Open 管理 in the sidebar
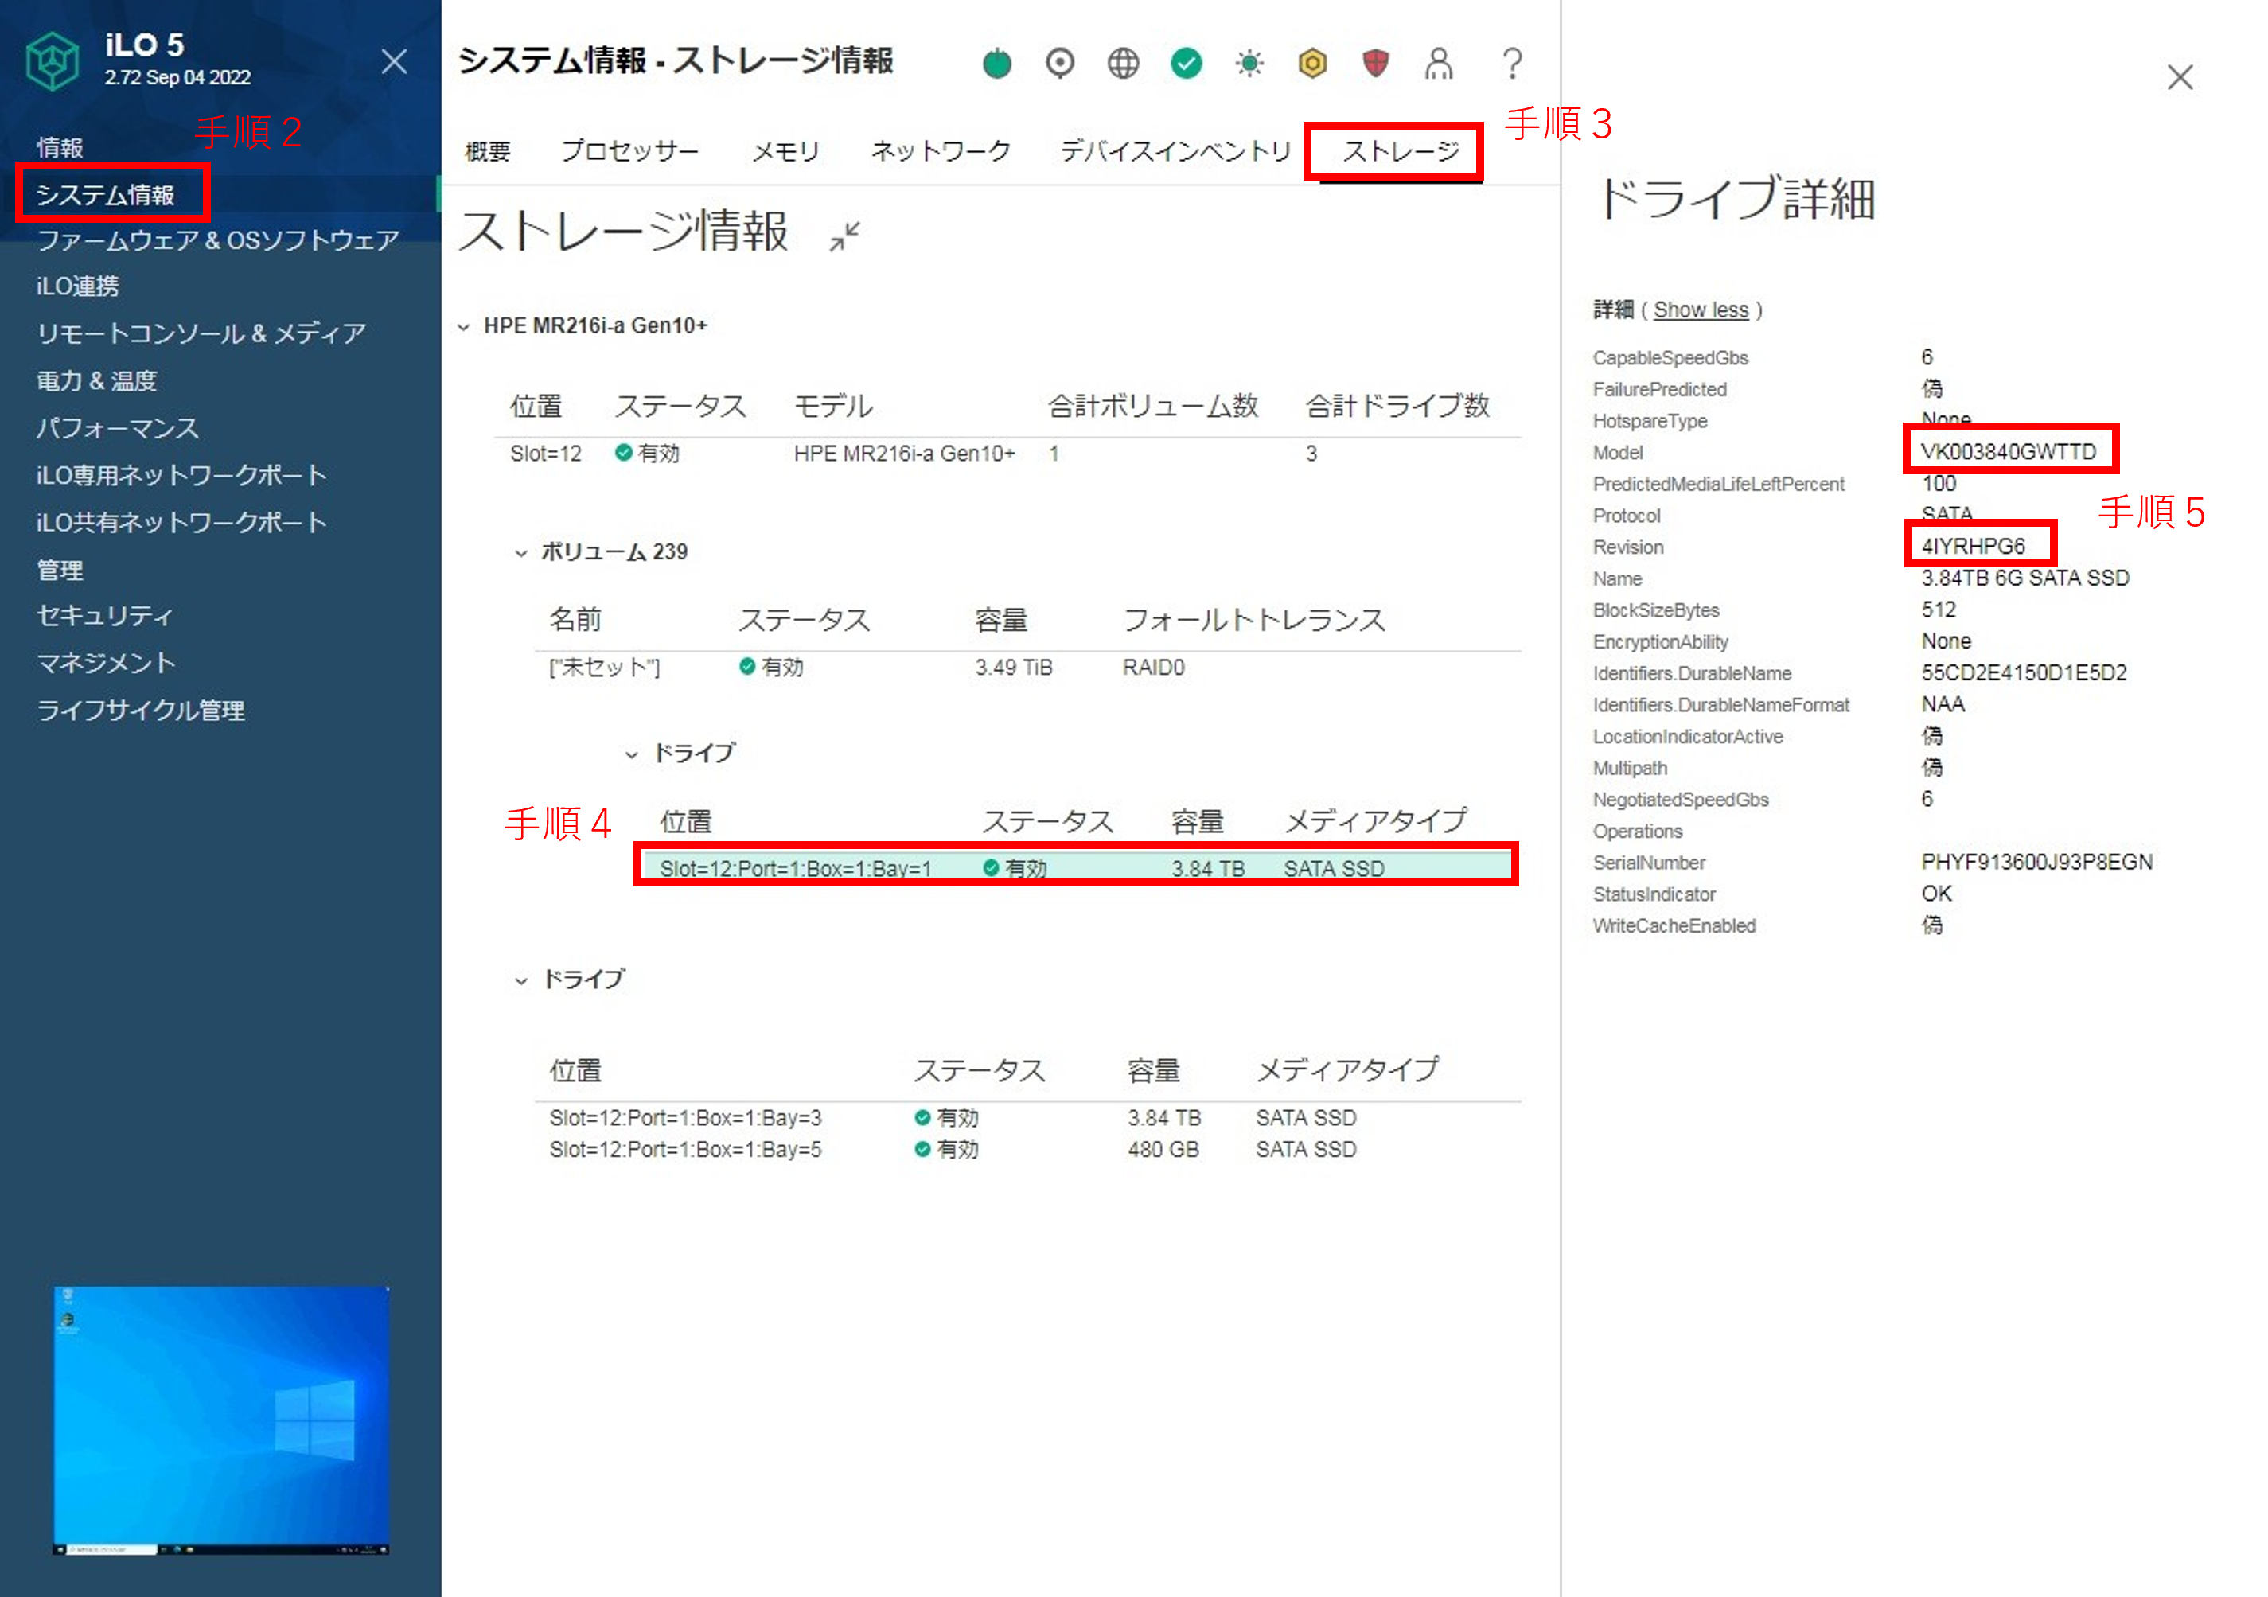The image size is (2268, 1597). (x=59, y=570)
